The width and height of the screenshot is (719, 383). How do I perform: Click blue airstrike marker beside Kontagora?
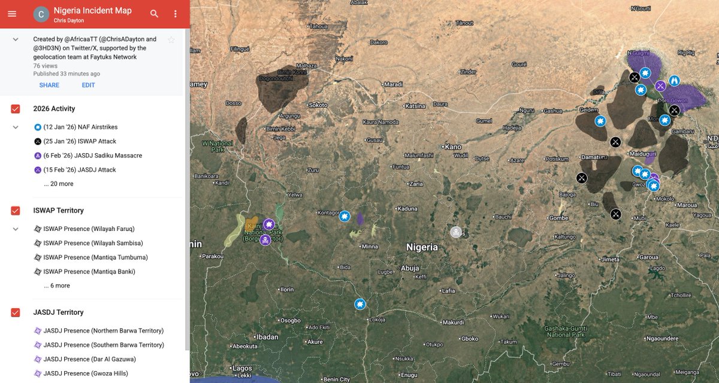click(345, 216)
